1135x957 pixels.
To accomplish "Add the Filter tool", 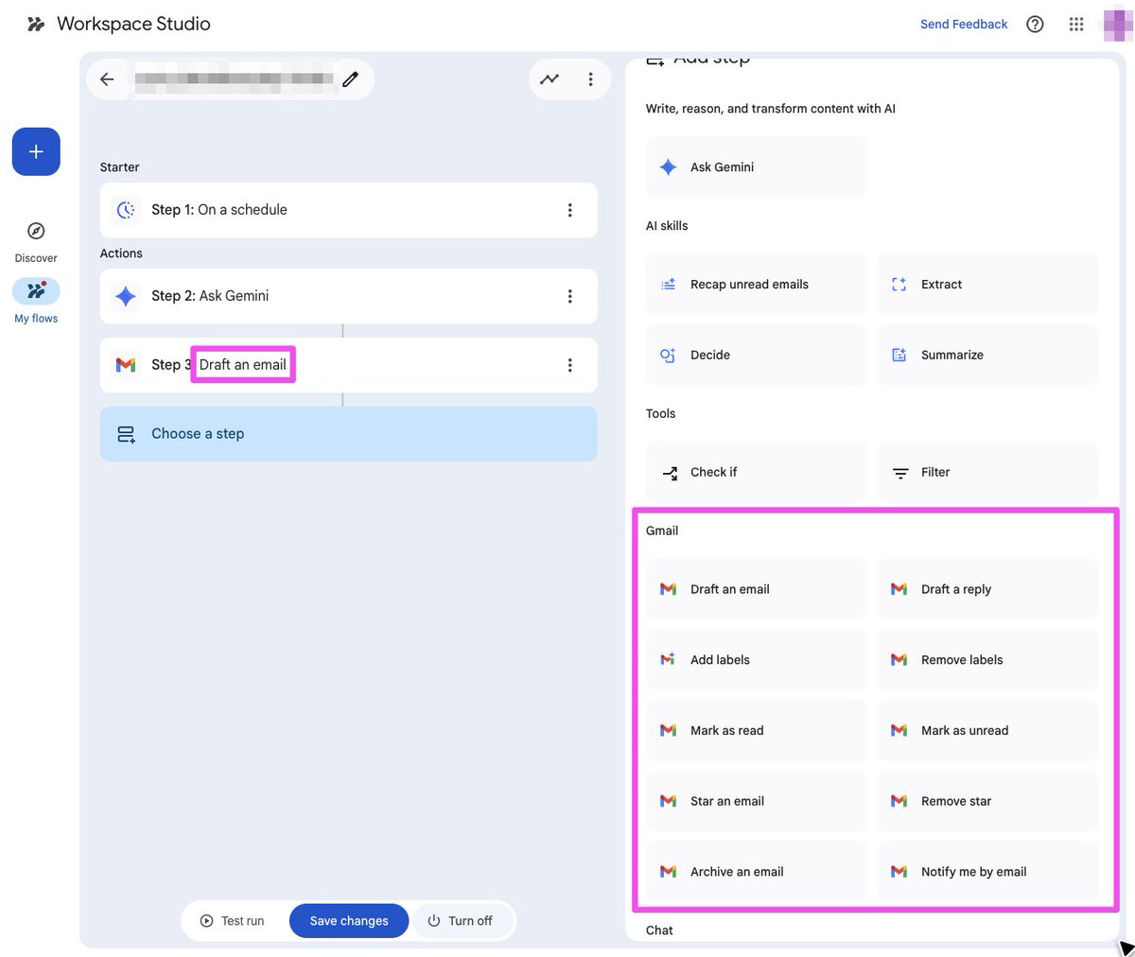I will pyautogui.click(x=987, y=473).
